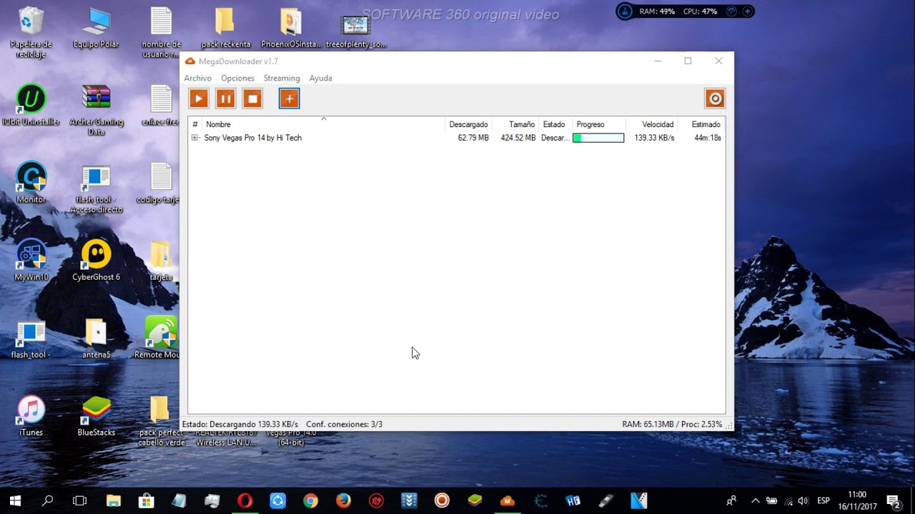Sort list by Nombre column header
Screen dimensions: 915x514
(x=323, y=124)
